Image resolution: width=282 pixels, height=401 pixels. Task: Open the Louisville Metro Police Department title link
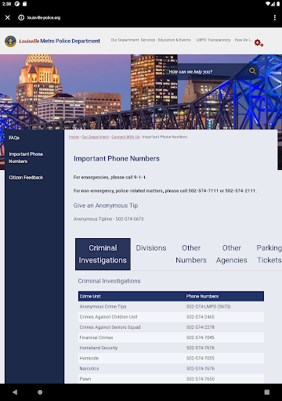point(60,41)
